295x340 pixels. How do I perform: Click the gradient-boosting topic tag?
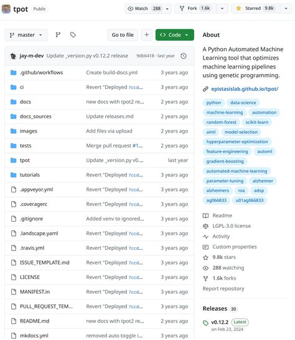[225, 161]
